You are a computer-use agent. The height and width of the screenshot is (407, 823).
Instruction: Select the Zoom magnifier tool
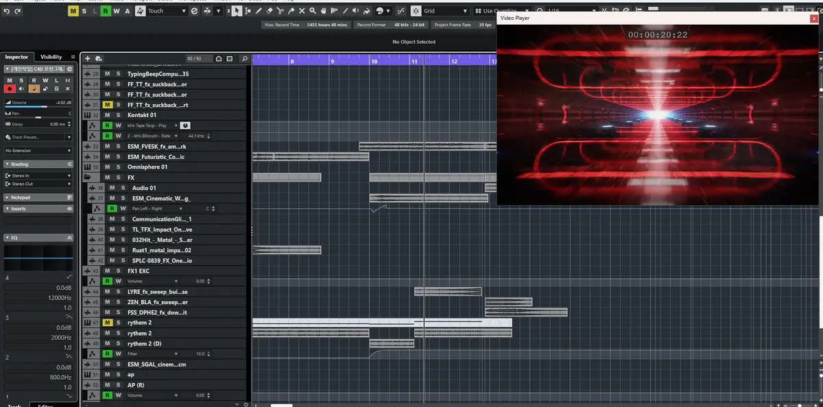(x=313, y=11)
